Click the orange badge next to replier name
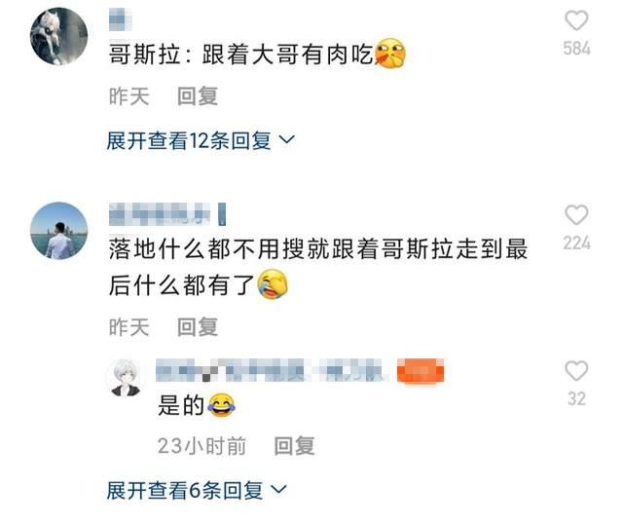The width and height of the screenshot is (623, 523). [421, 370]
